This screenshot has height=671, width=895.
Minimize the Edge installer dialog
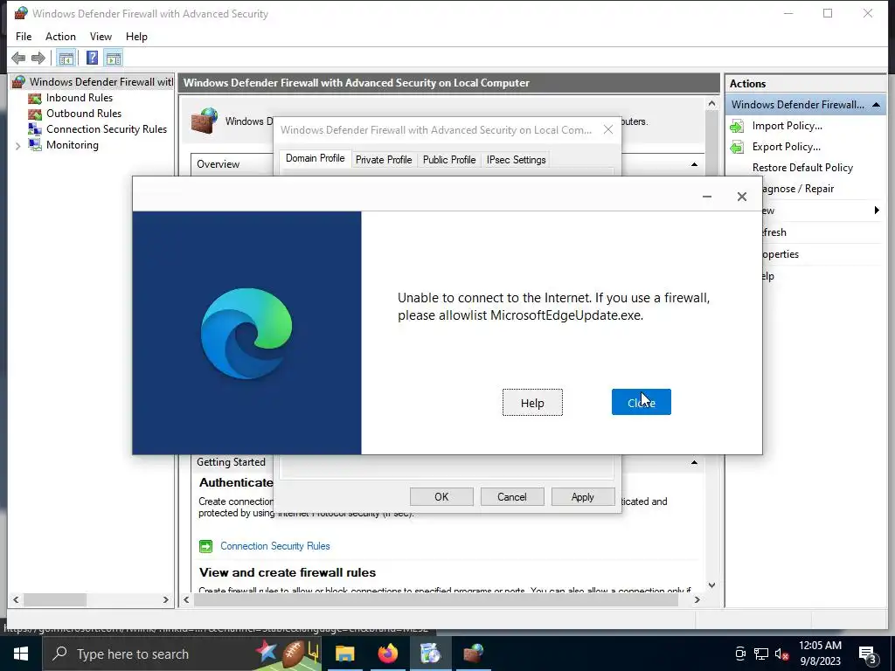706,197
